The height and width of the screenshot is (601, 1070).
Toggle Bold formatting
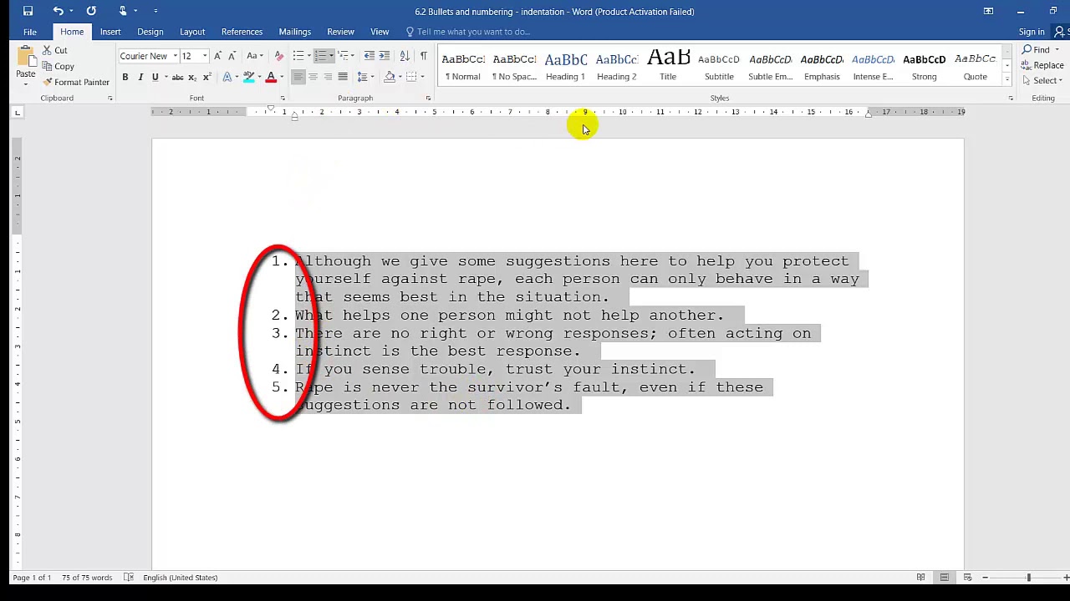125,77
